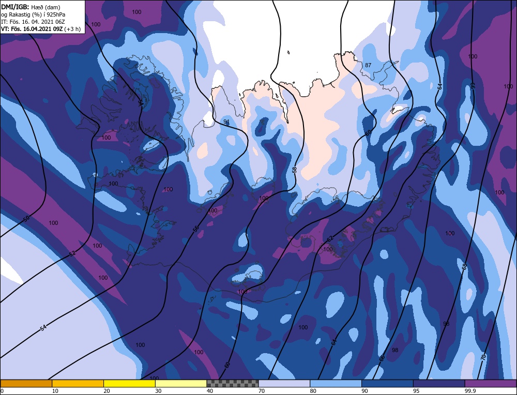Click the legend tick label "80"
This screenshot has width=517, height=395.
pos(313,391)
